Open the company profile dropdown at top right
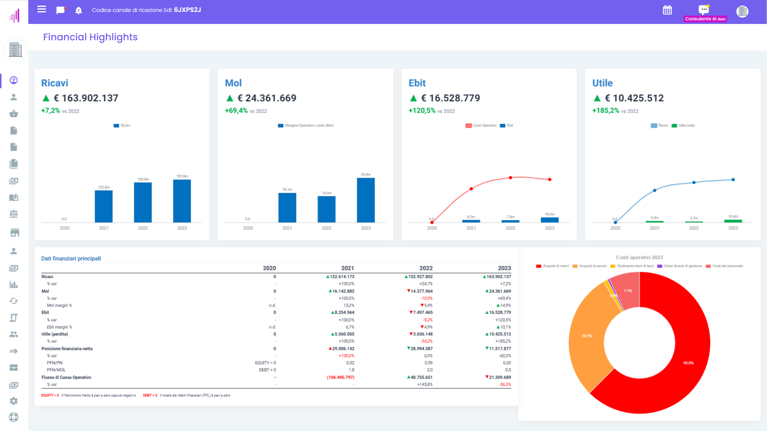The height and width of the screenshot is (431, 767). 742,11
